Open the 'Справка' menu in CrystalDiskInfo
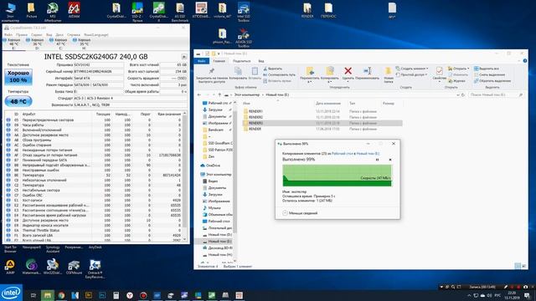 (74, 34)
